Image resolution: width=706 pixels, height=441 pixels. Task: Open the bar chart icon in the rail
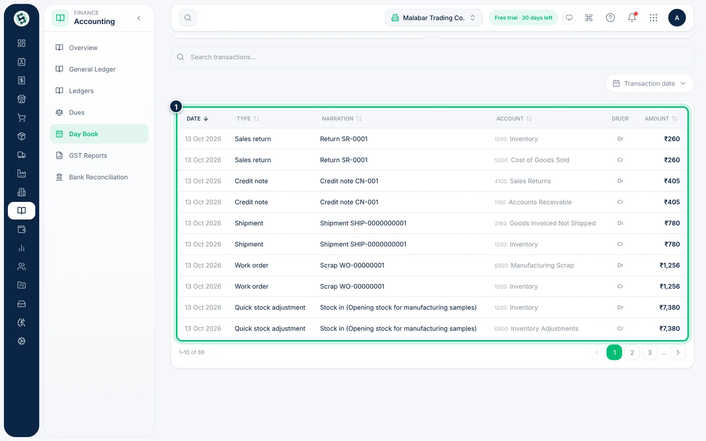tap(21, 248)
